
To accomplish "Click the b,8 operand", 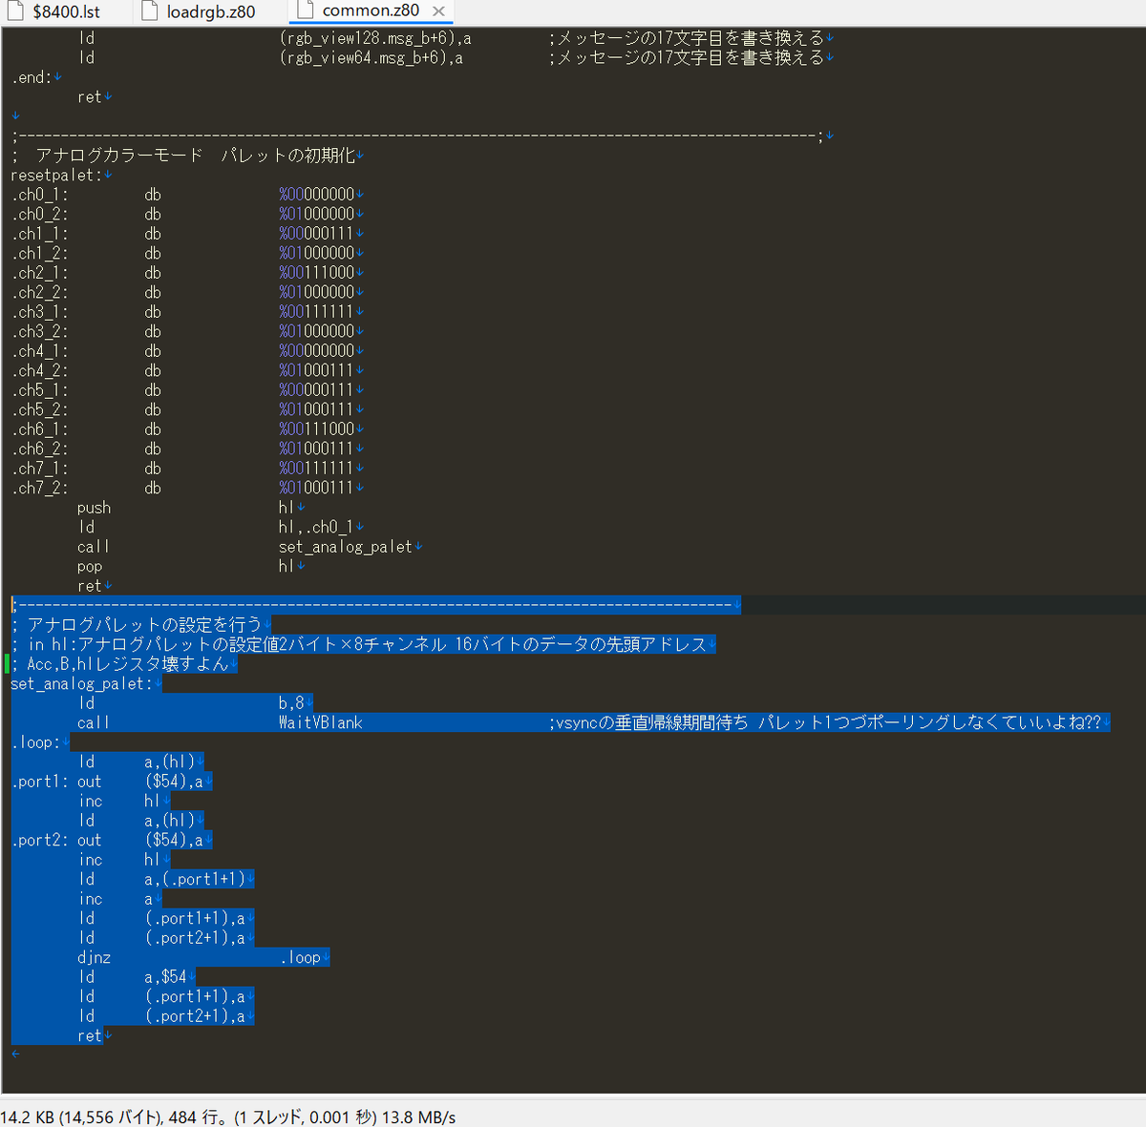I will tap(291, 703).
